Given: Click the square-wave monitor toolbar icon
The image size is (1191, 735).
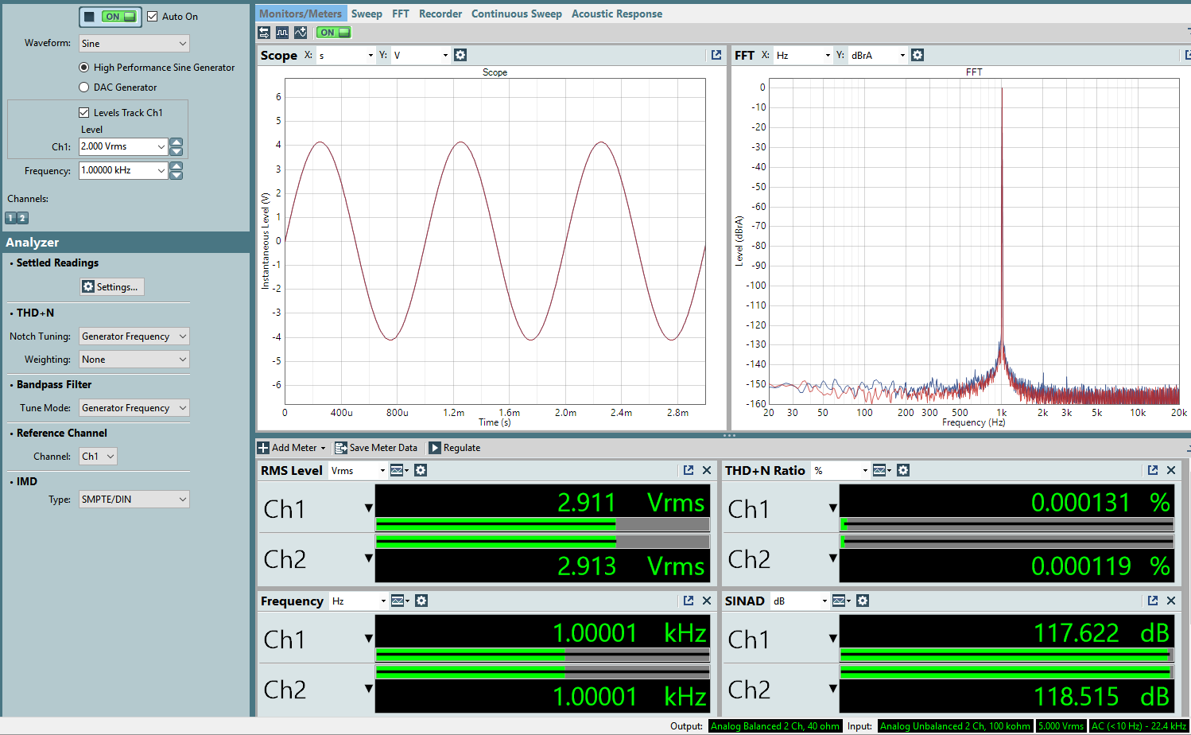Looking at the screenshot, I should coord(282,33).
